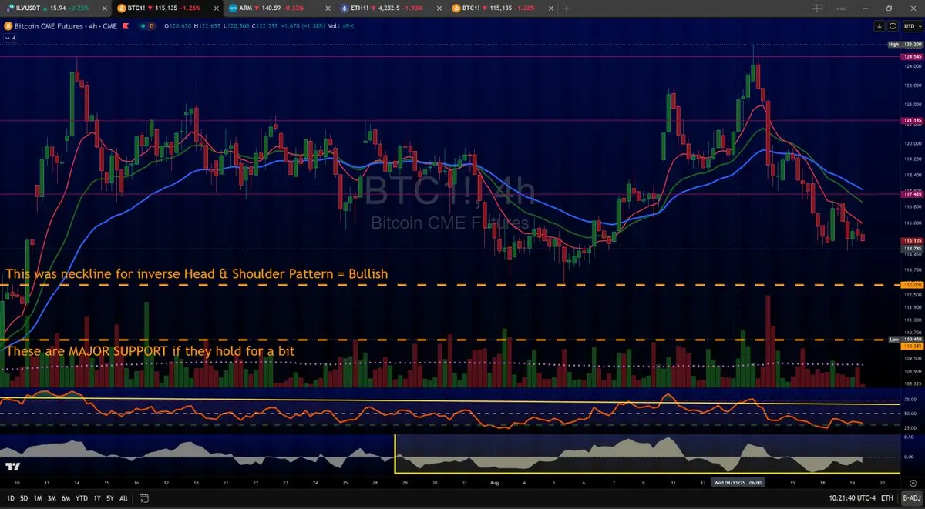Click the orange D data-mode badge
Viewport: 925px width, 509px height.
tap(153, 25)
